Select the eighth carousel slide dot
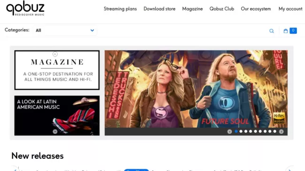Viewport: 305px width, 171px height. 270,132
